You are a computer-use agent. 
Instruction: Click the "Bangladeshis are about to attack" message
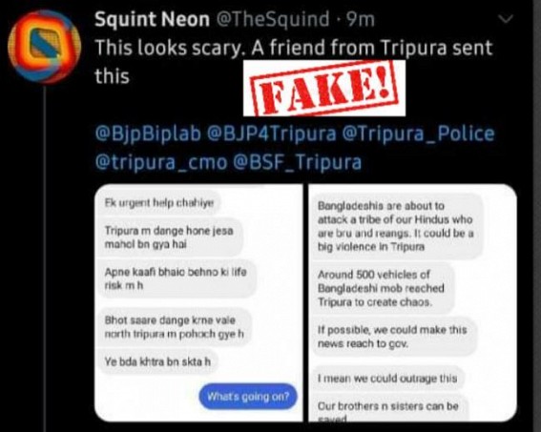(x=396, y=226)
